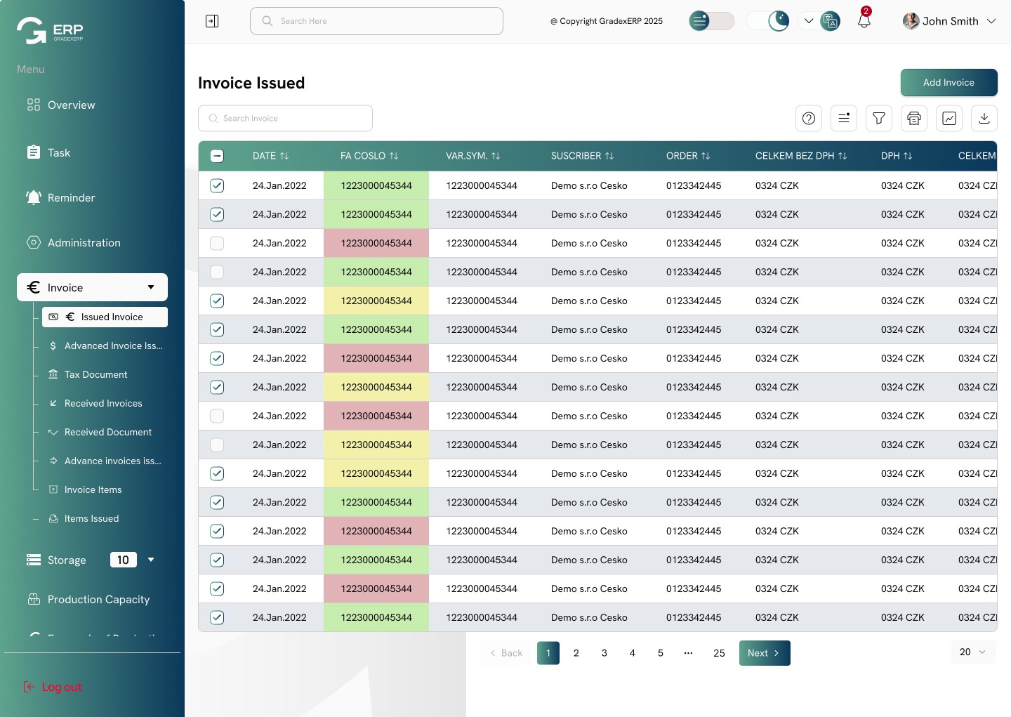Select the filter funnel icon
Screen dimensions: 1011x717
pyautogui.click(x=878, y=118)
